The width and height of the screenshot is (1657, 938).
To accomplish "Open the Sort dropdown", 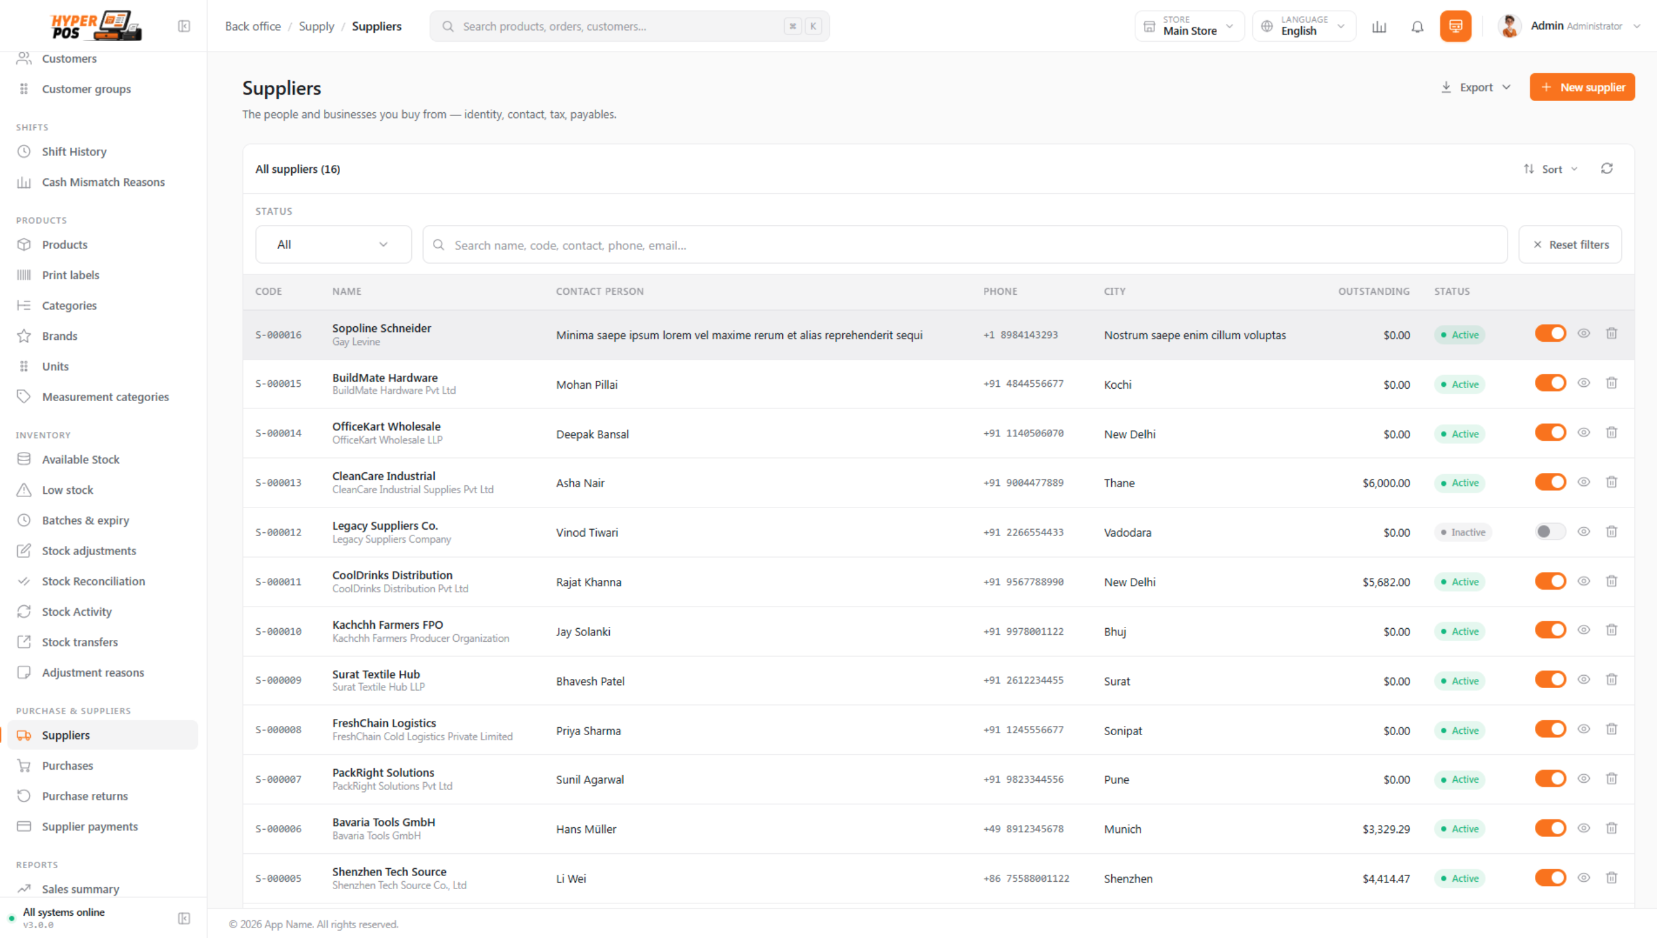I will click(x=1551, y=169).
